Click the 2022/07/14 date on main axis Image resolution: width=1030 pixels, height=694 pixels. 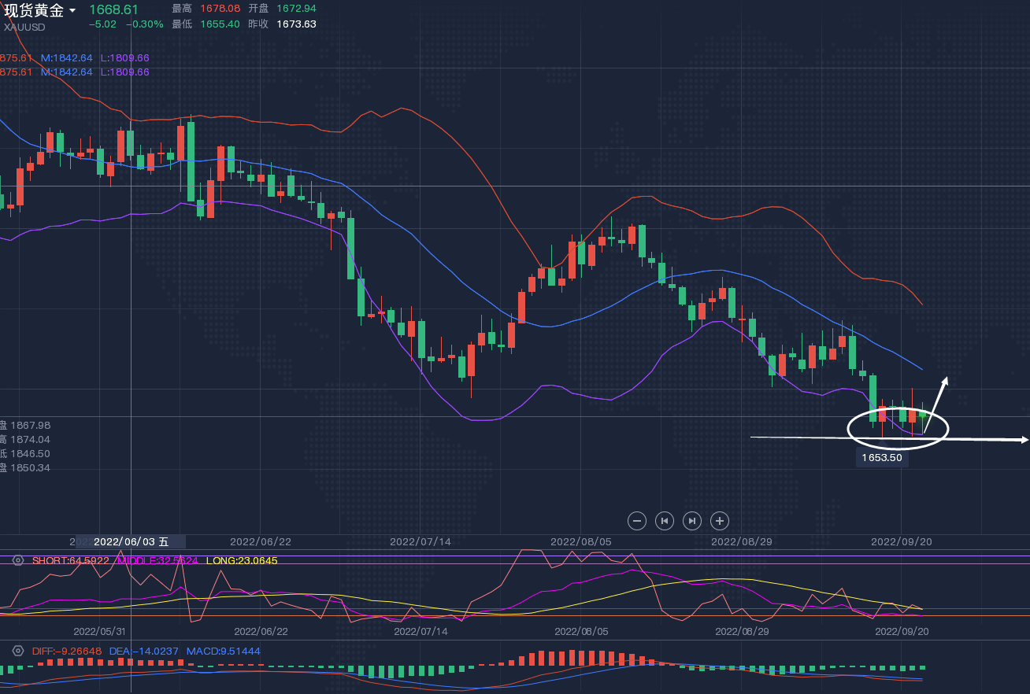421,541
